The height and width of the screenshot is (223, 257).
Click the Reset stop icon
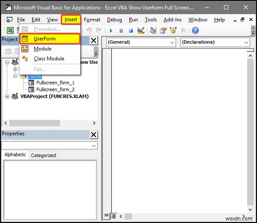(131, 31)
